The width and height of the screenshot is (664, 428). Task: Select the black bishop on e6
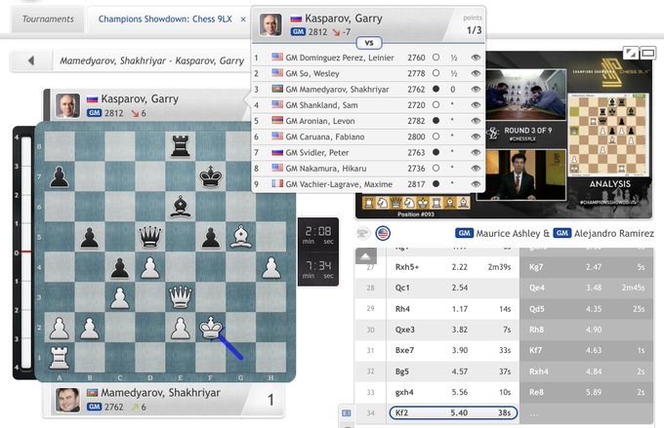(181, 207)
